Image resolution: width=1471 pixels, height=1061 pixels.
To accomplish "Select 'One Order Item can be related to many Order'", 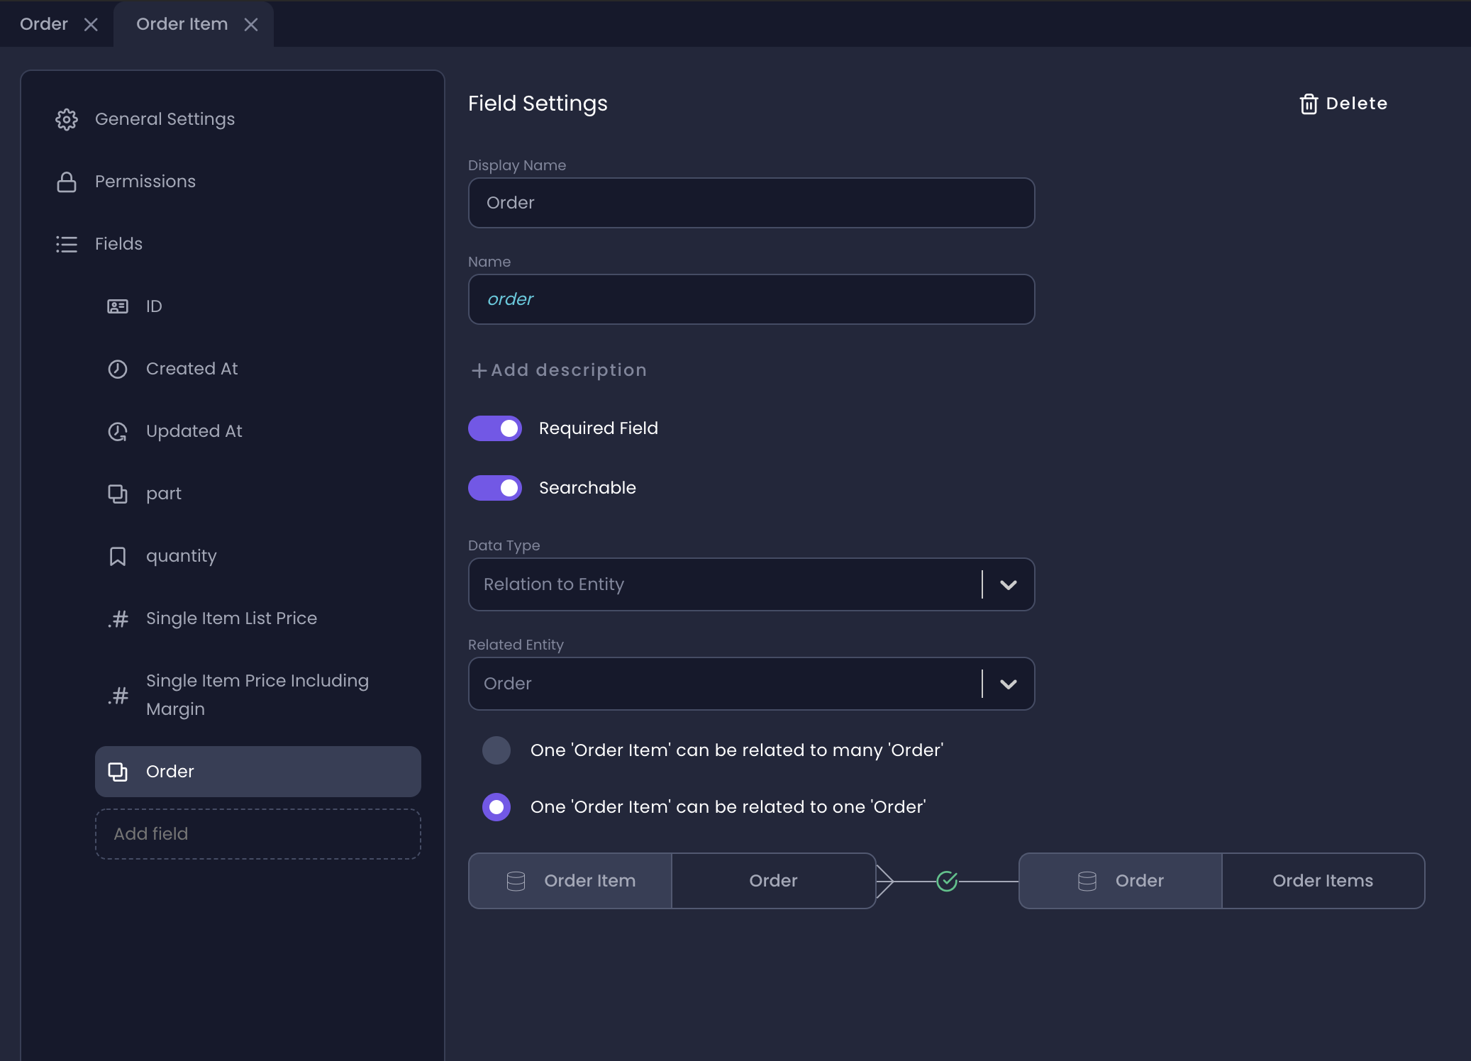I will pyautogui.click(x=496, y=750).
